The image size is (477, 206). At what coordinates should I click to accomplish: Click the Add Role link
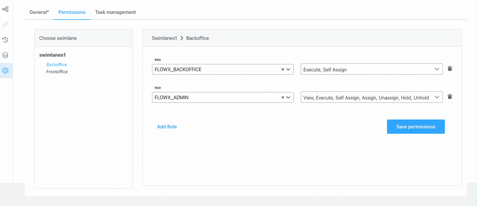(167, 127)
